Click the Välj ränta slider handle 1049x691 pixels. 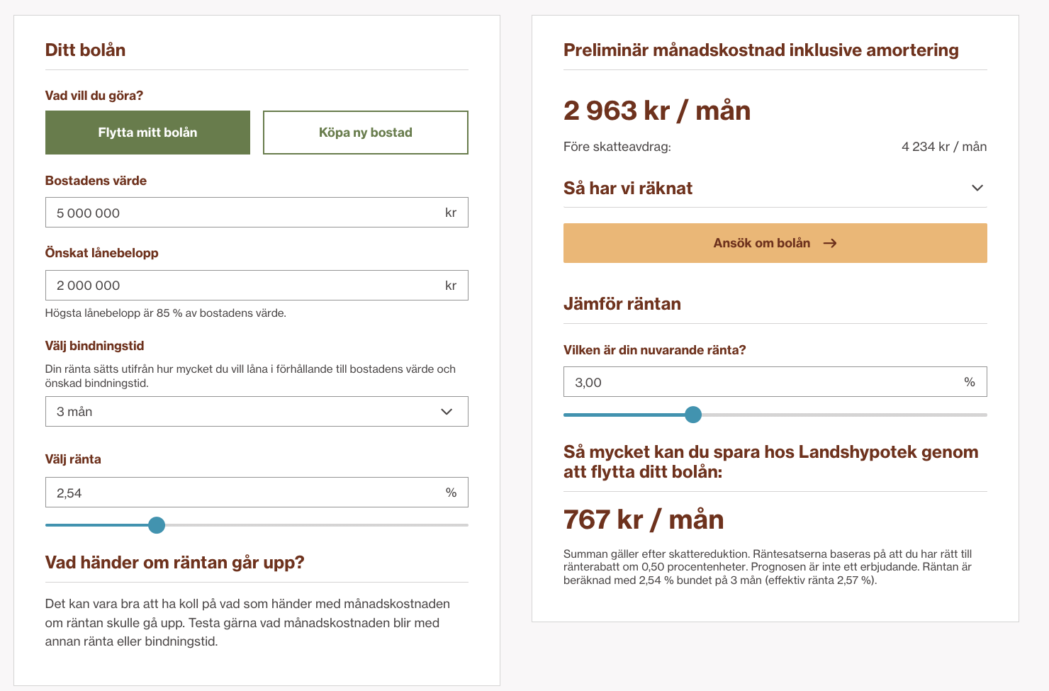[x=157, y=525]
